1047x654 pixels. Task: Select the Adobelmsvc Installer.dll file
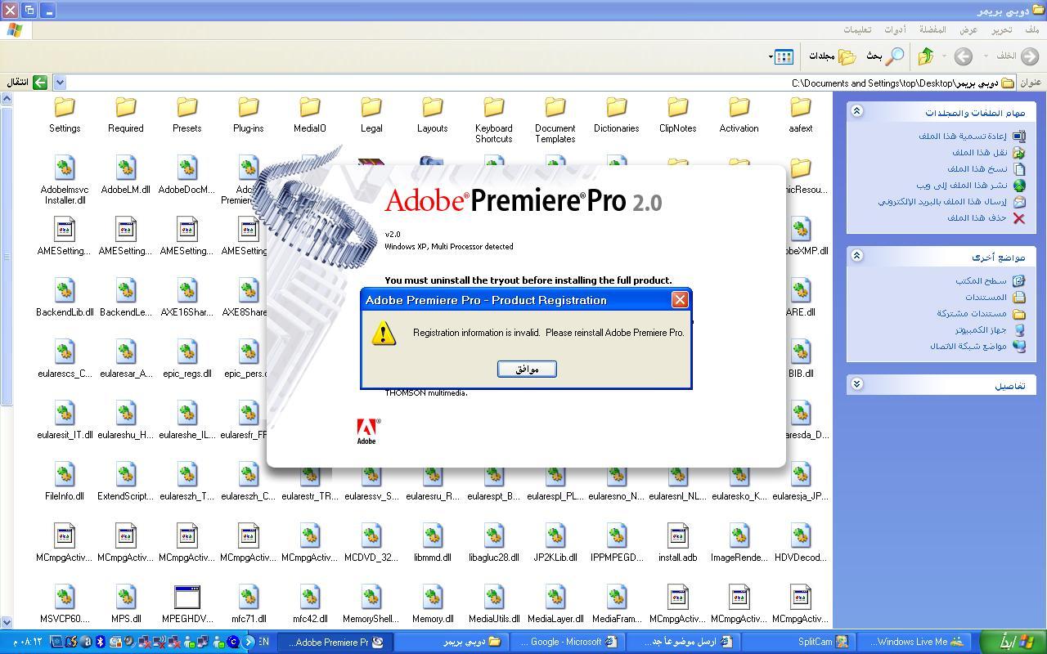[65, 181]
